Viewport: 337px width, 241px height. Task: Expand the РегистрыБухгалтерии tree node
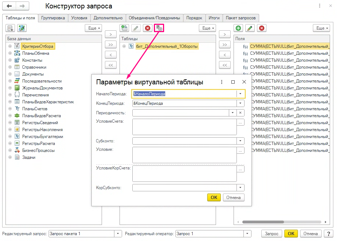click(x=10, y=137)
